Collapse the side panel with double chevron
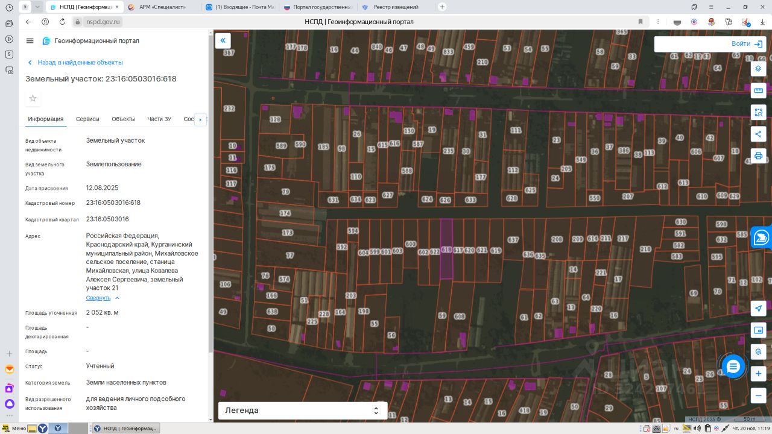 click(223, 40)
